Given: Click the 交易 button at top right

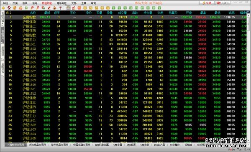Looking at the screenshot, I should pos(207,3).
